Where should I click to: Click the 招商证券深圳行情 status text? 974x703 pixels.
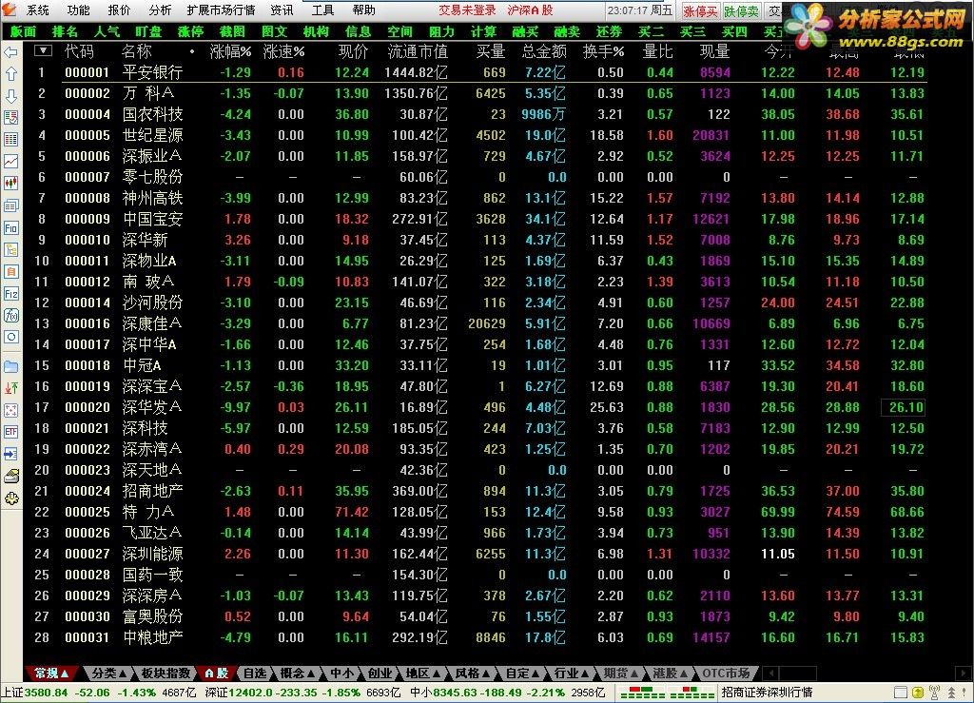[x=767, y=692]
